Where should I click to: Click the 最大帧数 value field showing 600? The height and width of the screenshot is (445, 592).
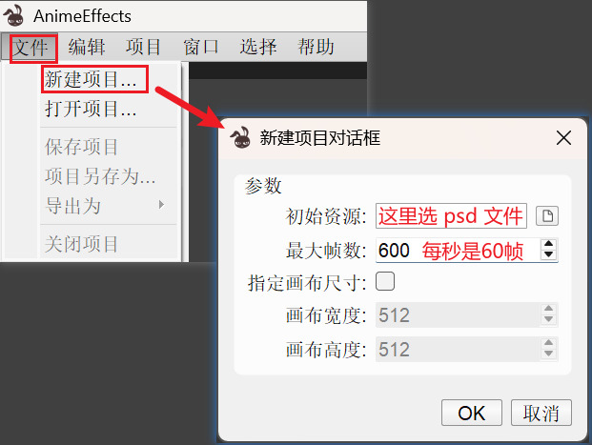[459, 251]
